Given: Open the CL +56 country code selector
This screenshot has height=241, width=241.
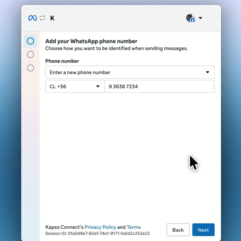Looking at the screenshot, I should (x=75, y=86).
